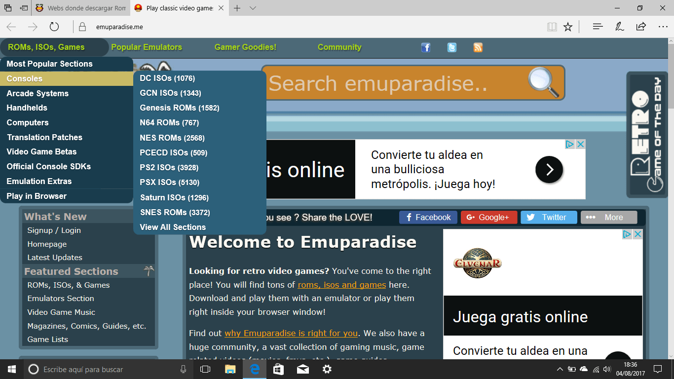Click the magnifying glass search icon
The height and width of the screenshot is (379, 674).
(x=543, y=82)
